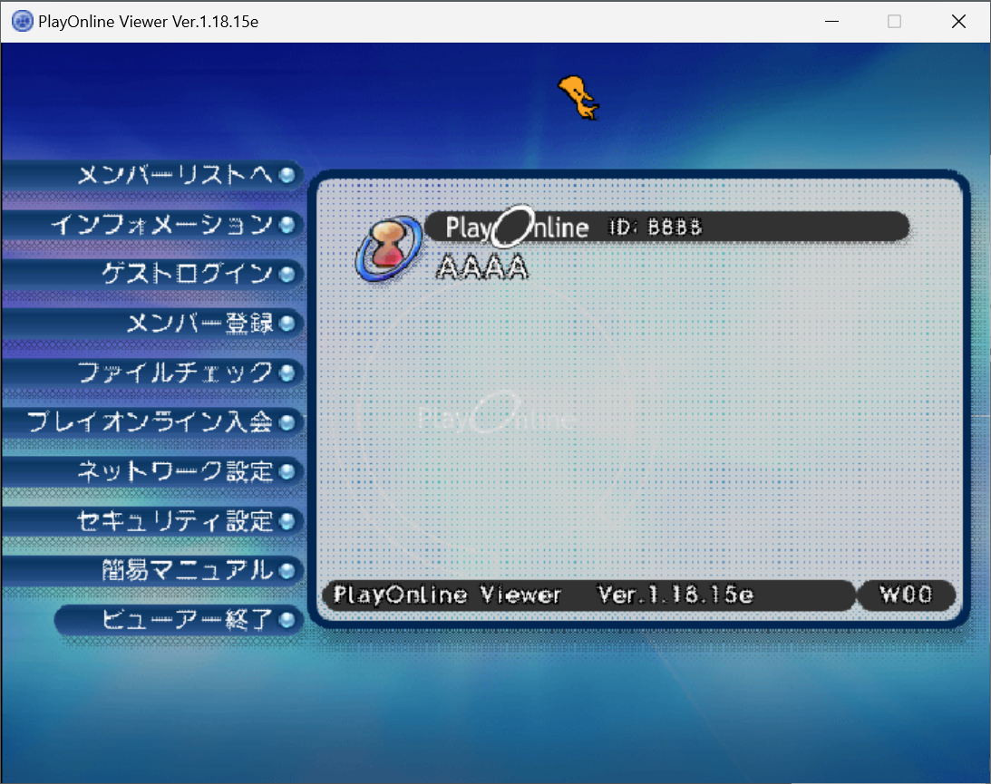Screen dimensions: 991x784
Task: Click the AAAA member handle name
Action: [x=482, y=267]
